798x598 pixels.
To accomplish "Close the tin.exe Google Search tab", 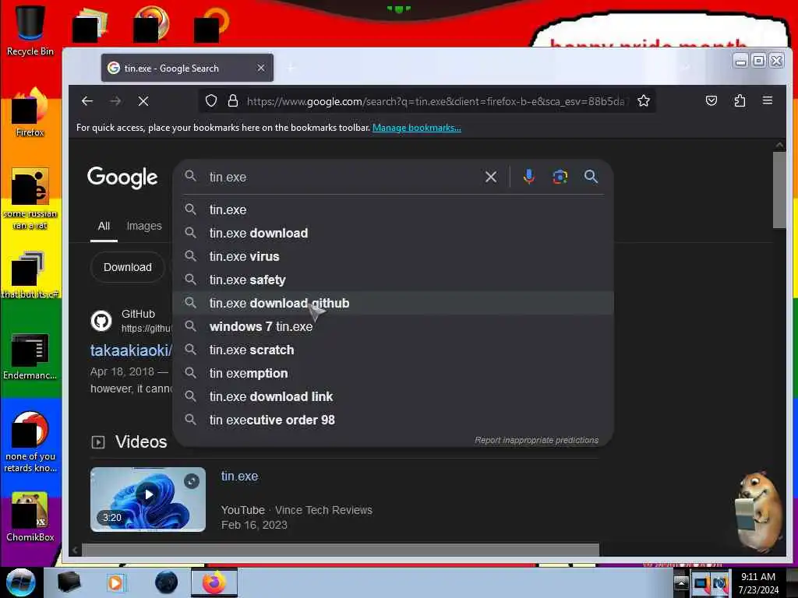I will pyautogui.click(x=261, y=69).
